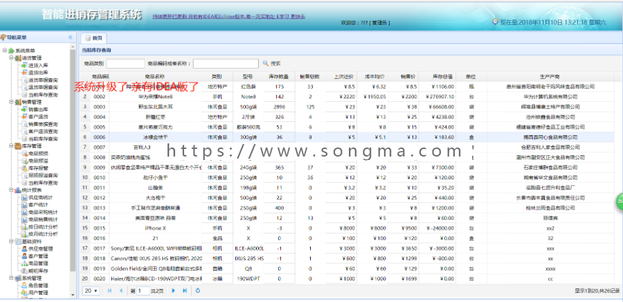Sort by the 生产厂商 column header

pyautogui.click(x=550, y=76)
